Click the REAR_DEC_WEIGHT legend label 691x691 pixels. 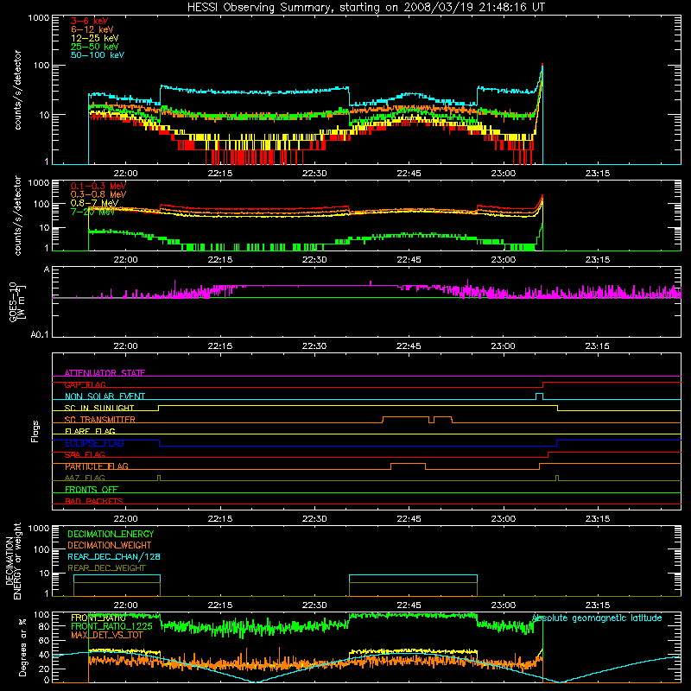106,568
